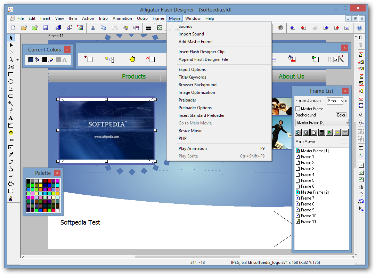The height and width of the screenshot is (275, 375).
Task: Pick the Eyedropper color tool
Action: tap(11, 155)
